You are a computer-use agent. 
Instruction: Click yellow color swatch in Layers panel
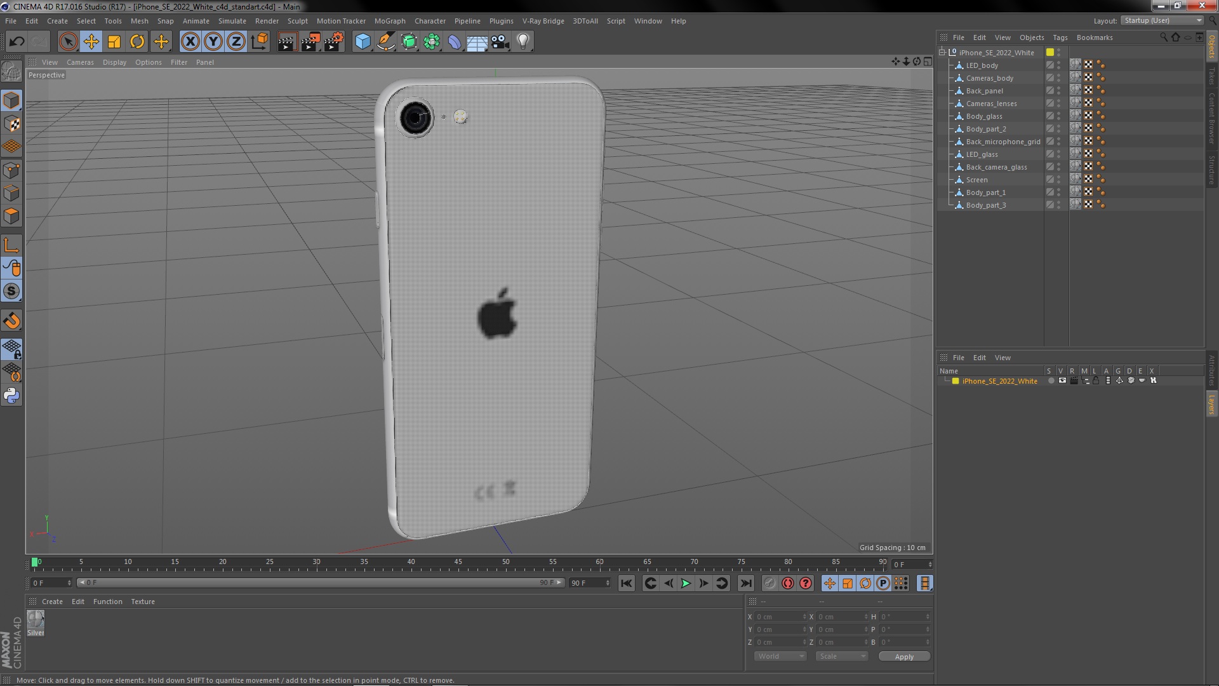click(x=956, y=381)
